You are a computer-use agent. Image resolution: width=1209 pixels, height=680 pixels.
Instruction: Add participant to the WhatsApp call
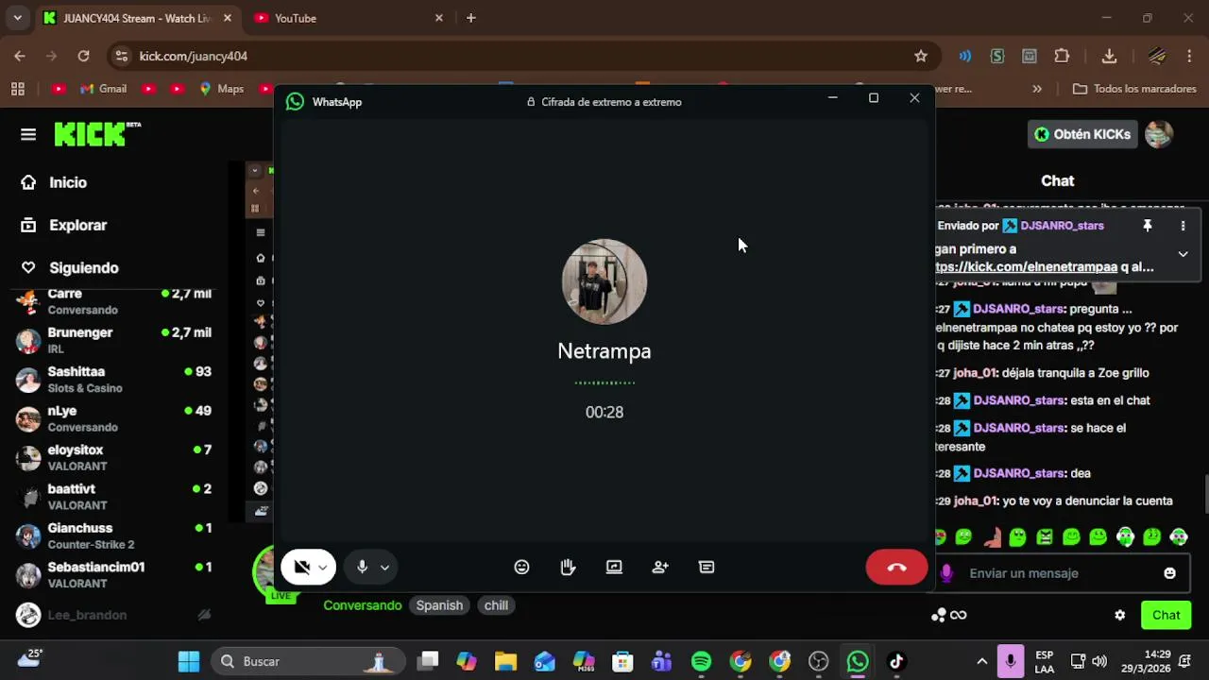click(660, 567)
